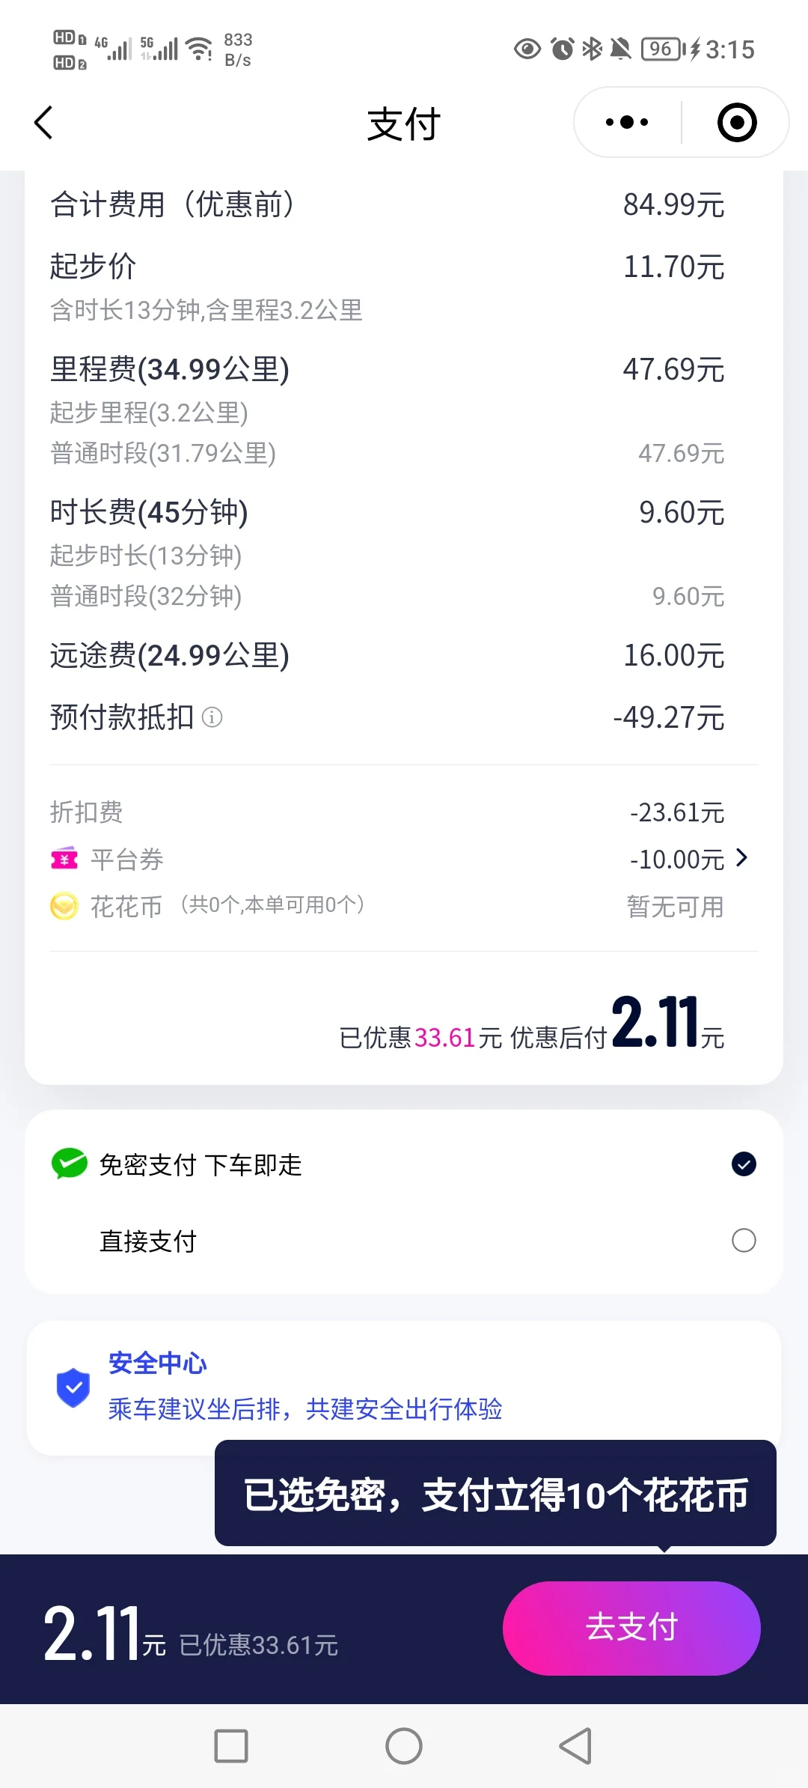Image resolution: width=808 pixels, height=1788 pixels.
Task: Tap 花花币 暂无可用 status
Action: tap(675, 907)
